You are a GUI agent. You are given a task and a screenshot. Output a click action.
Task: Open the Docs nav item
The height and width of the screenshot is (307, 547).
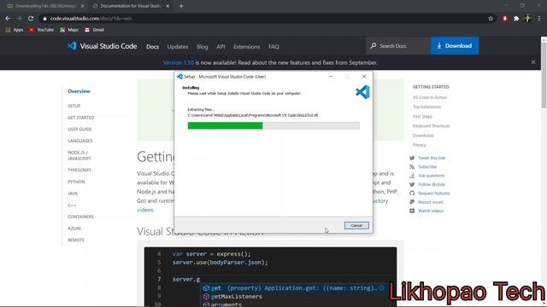tap(152, 47)
